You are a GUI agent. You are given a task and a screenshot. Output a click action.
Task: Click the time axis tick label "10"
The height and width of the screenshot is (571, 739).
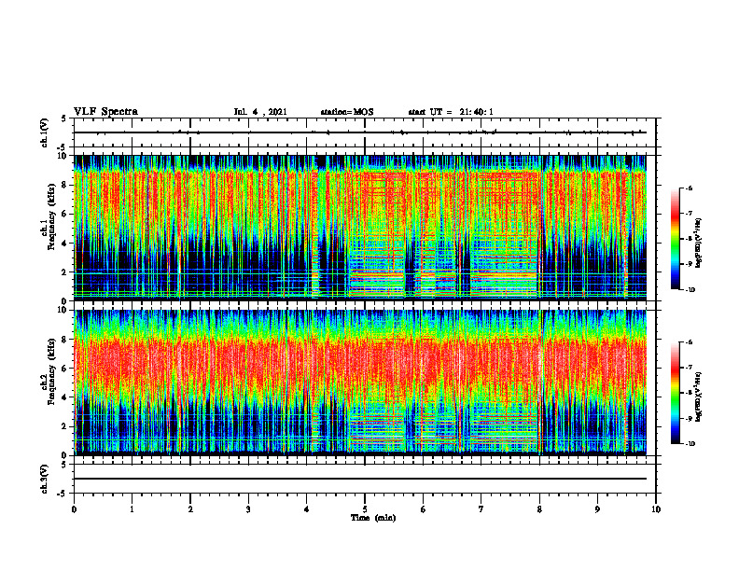coord(656,509)
